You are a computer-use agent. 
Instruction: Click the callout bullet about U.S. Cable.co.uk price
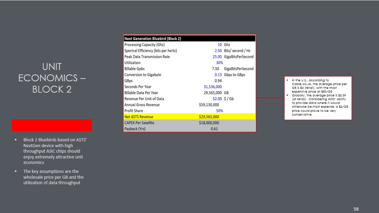[319, 86]
